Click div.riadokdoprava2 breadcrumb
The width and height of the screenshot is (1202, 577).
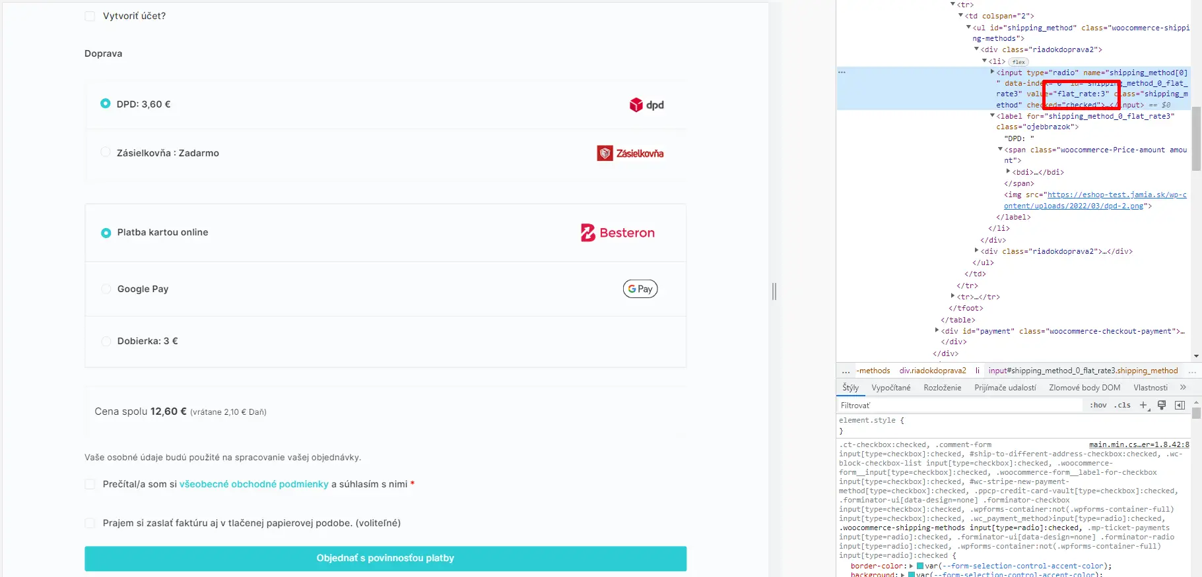pos(933,371)
